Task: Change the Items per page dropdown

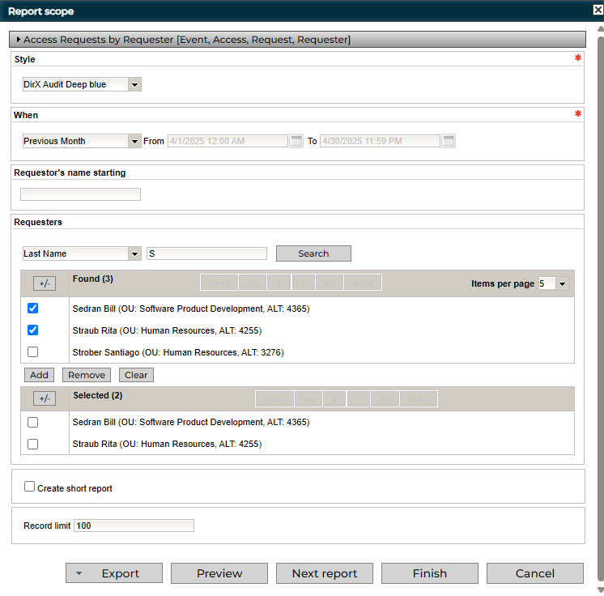Action: (x=563, y=283)
